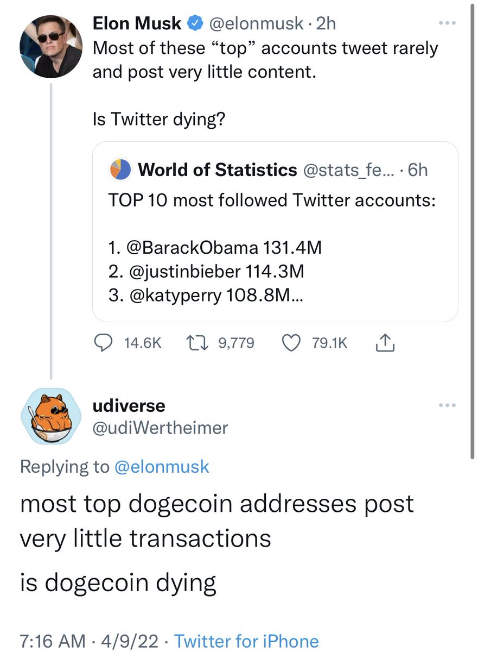Click the Elon Musk display name

coord(137,23)
